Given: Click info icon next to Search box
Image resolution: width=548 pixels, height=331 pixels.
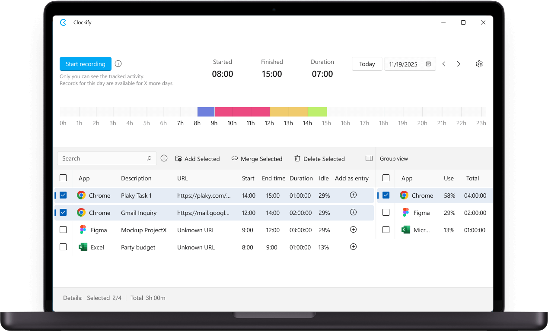Looking at the screenshot, I should pyautogui.click(x=164, y=158).
